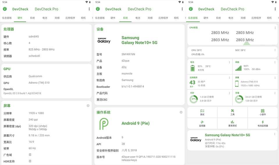279x165 pixels.
Task: Tap DevCheck Pro title in the middle panel
Action: 139,9
